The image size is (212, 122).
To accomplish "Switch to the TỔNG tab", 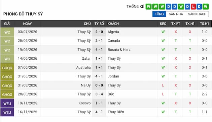I will pyautogui.click(x=159, y=14).
